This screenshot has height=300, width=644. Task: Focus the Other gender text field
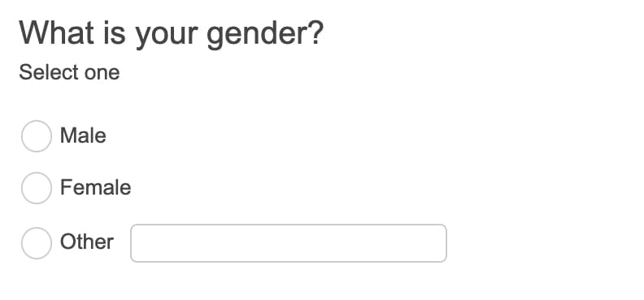click(289, 243)
